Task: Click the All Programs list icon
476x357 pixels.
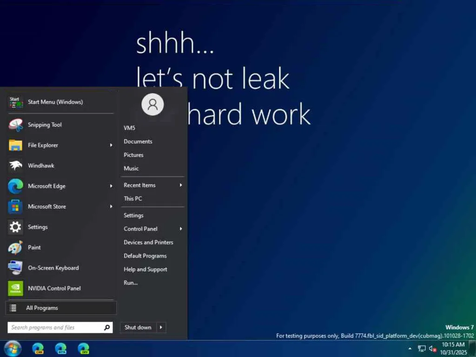Action: (13, 308)
